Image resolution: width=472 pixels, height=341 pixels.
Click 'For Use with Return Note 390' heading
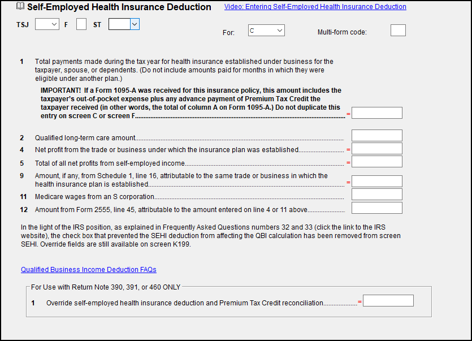[x=106, y=287]
